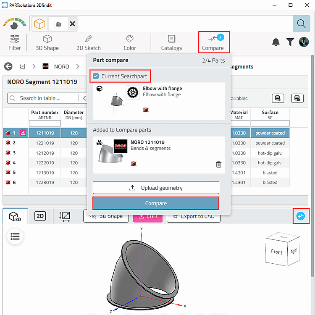Click NORO in the breadcrumb
This screenshot has height=315, width=315.
61,66
